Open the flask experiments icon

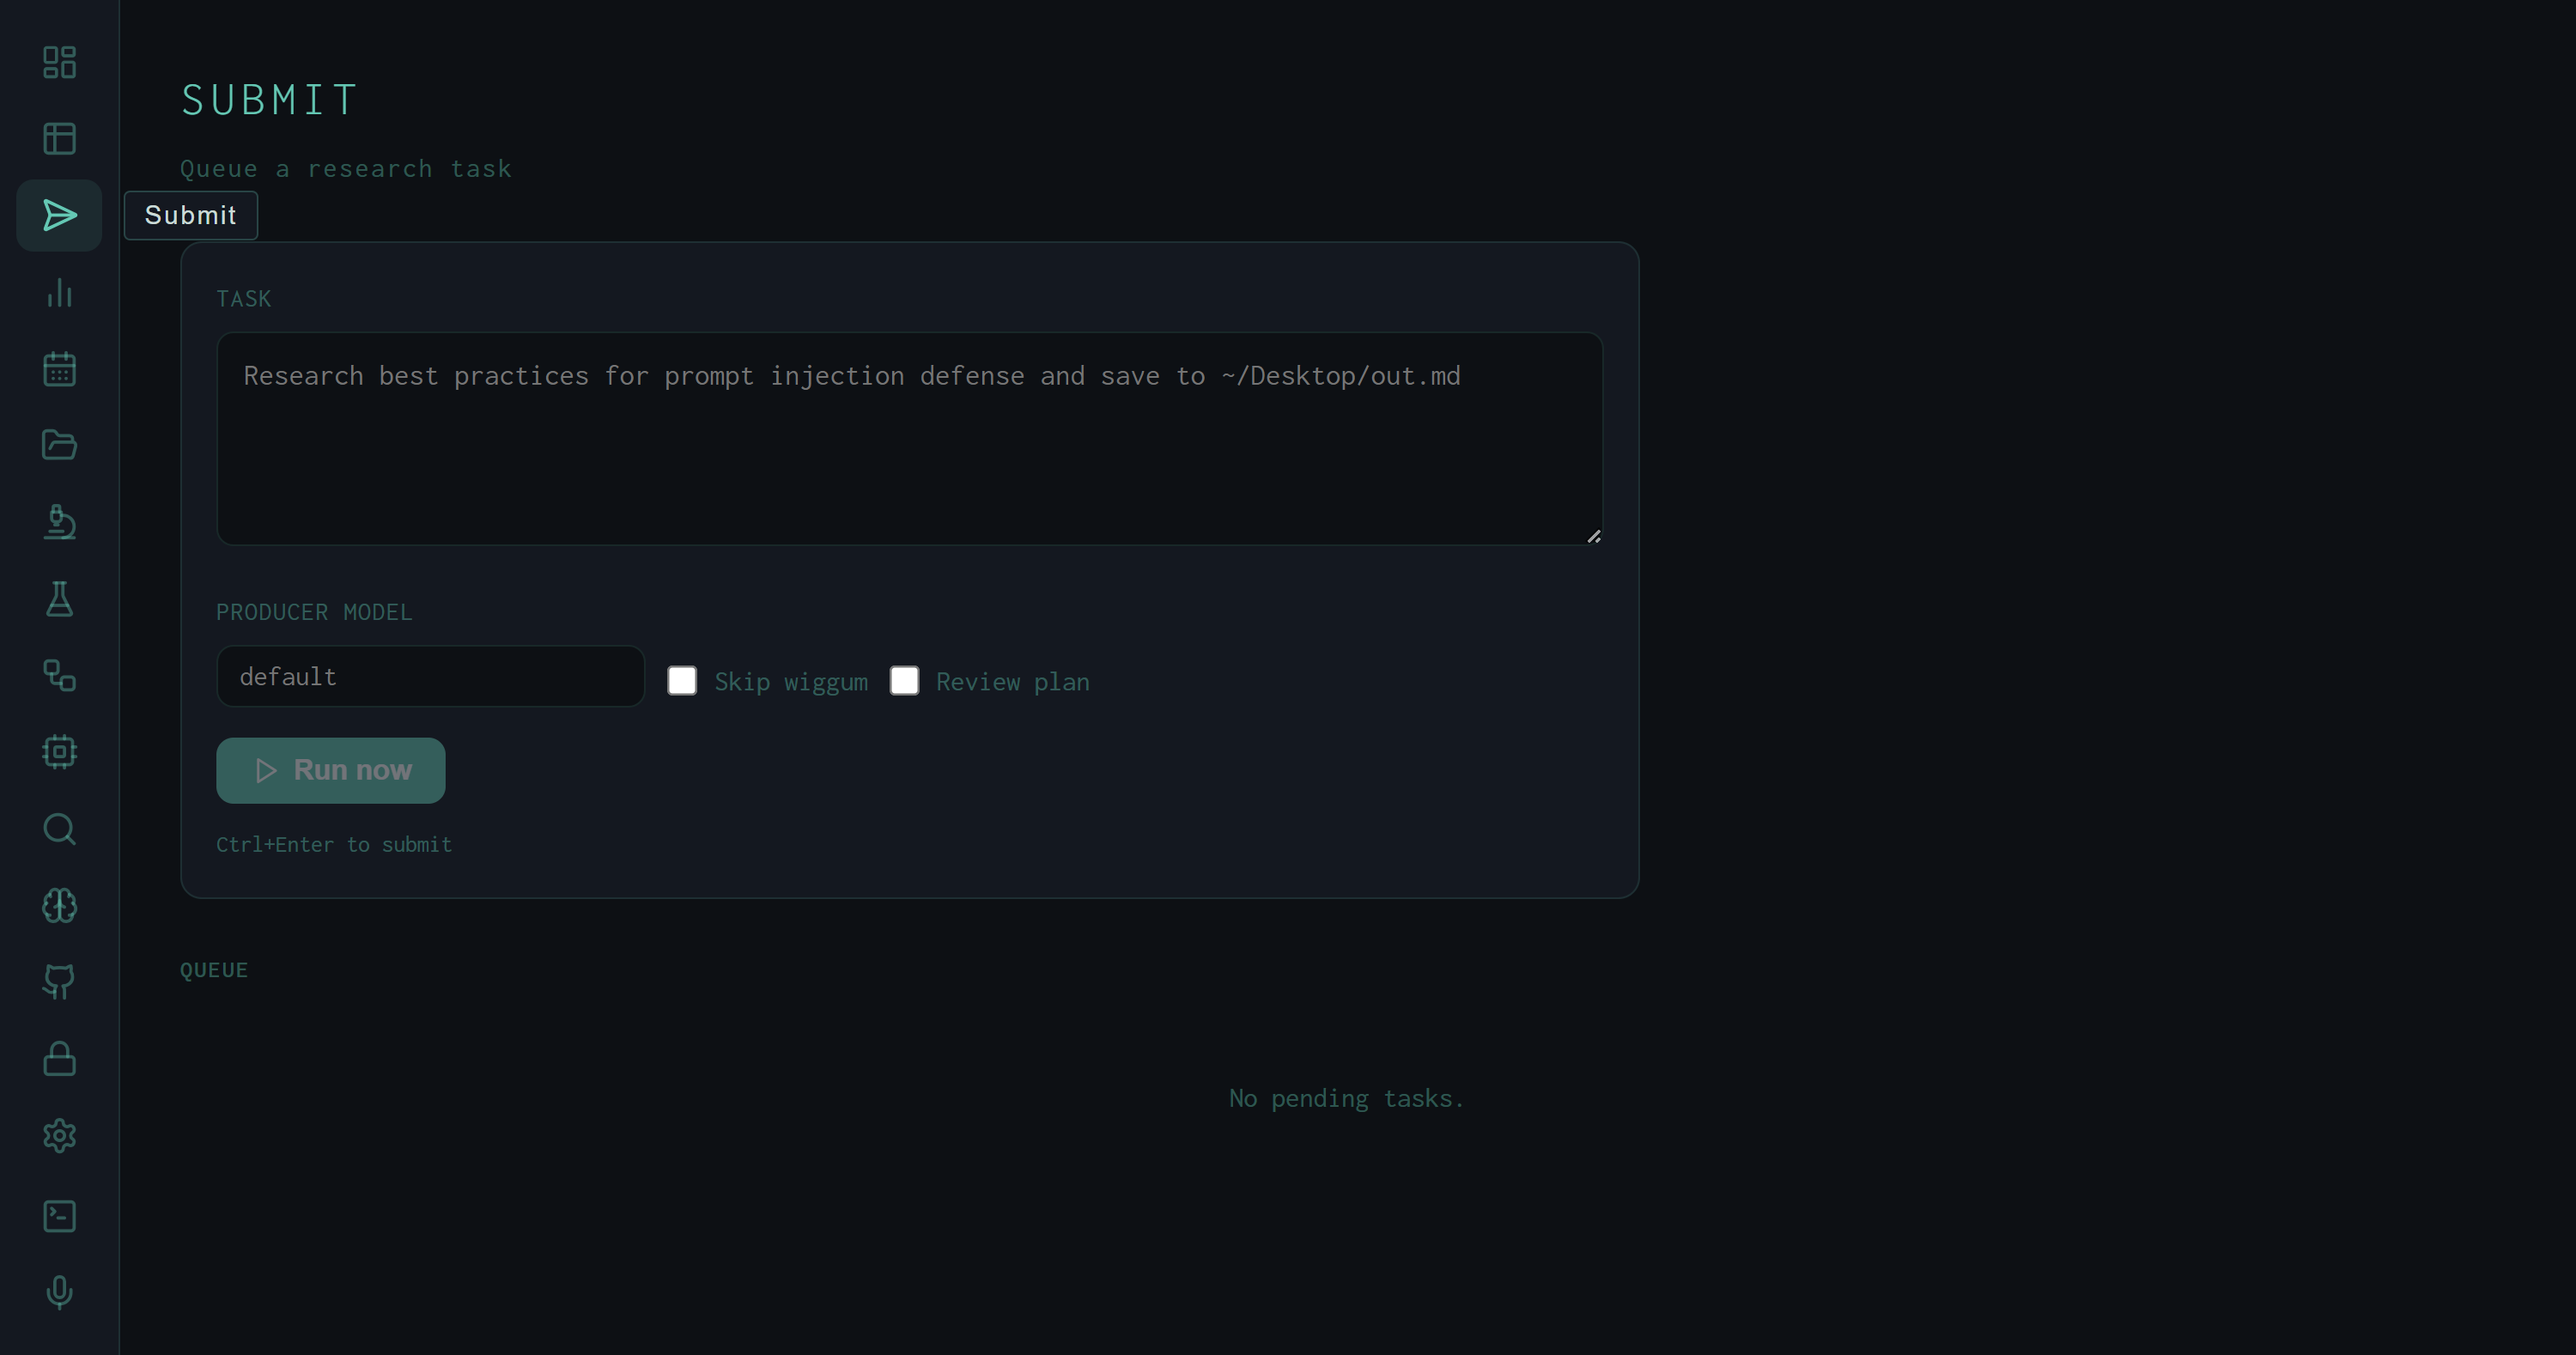pyautogui.click(x=59, y=599)
